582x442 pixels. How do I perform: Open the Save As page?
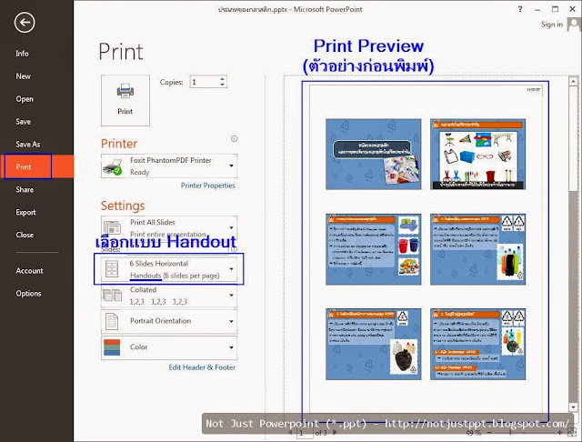tap(28, 145)
